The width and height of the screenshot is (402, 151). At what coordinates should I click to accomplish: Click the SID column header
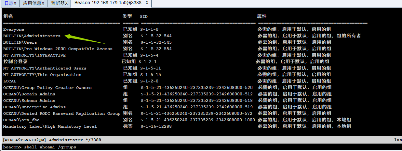pos(144,16)
